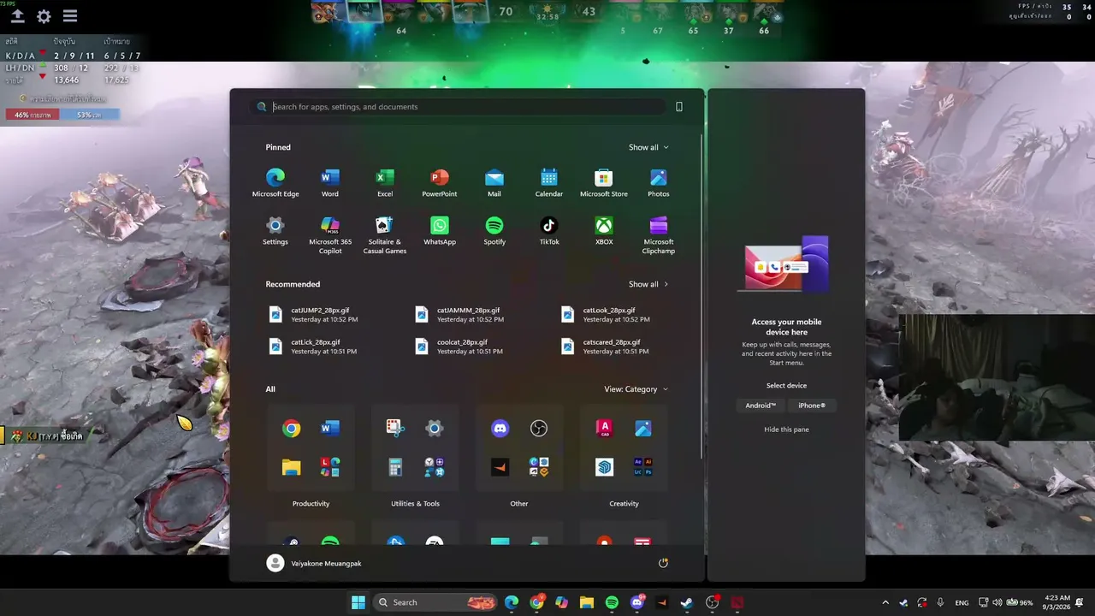Viewport: 1095px width, 616px height.
Task: Launch Word from the pinned apps
Action: click(x=329, y=183)
